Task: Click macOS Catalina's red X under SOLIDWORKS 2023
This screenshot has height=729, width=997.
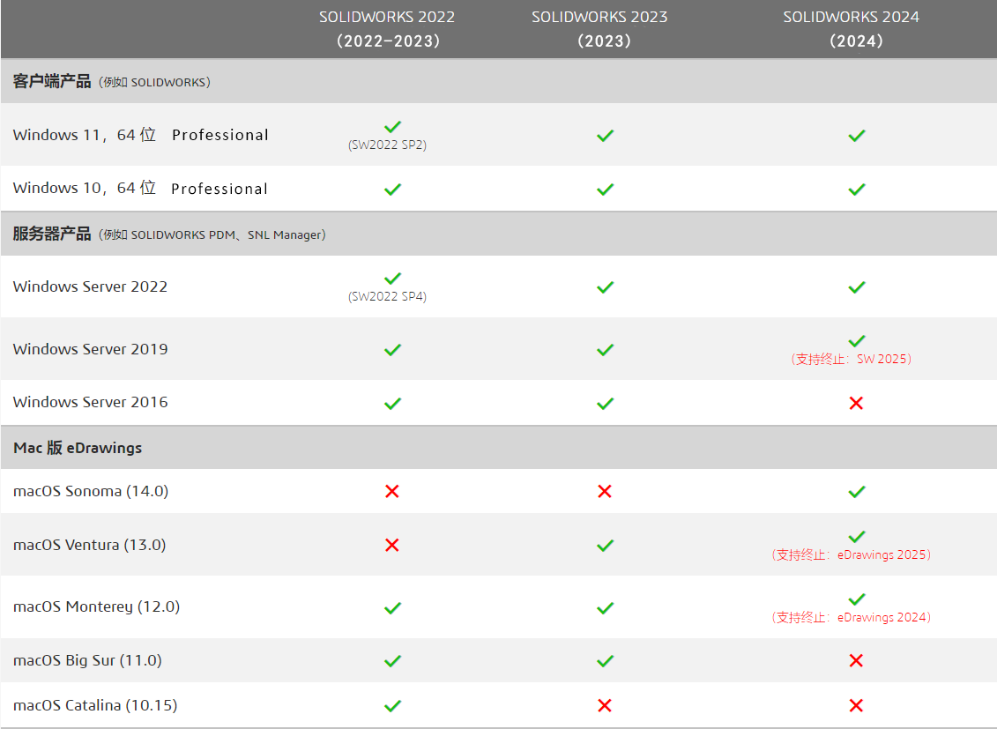Action: [605, 705]
